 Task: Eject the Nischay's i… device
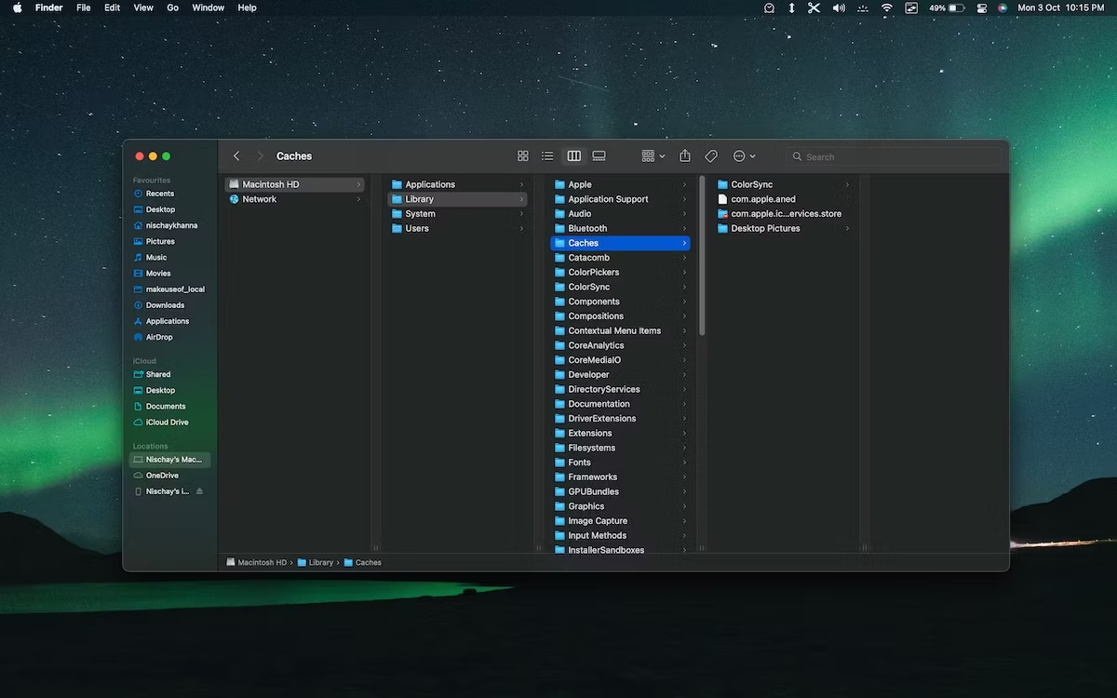(x=199, y=491)
